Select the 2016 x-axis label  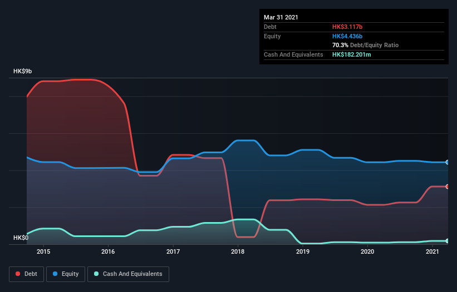click(108, 251)
